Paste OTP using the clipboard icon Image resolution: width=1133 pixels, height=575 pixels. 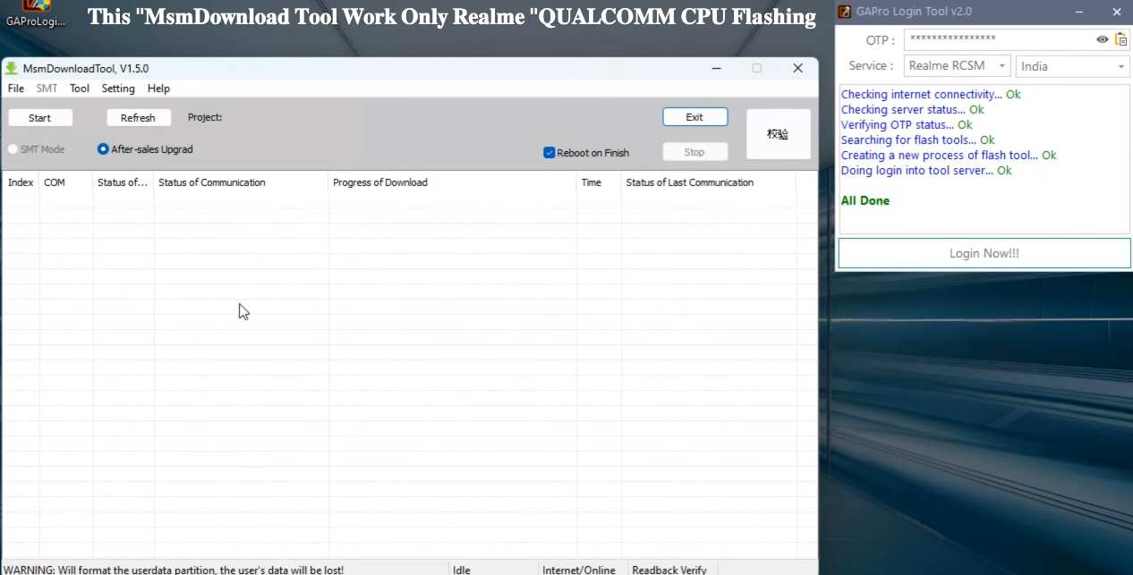pos(1121,39)
